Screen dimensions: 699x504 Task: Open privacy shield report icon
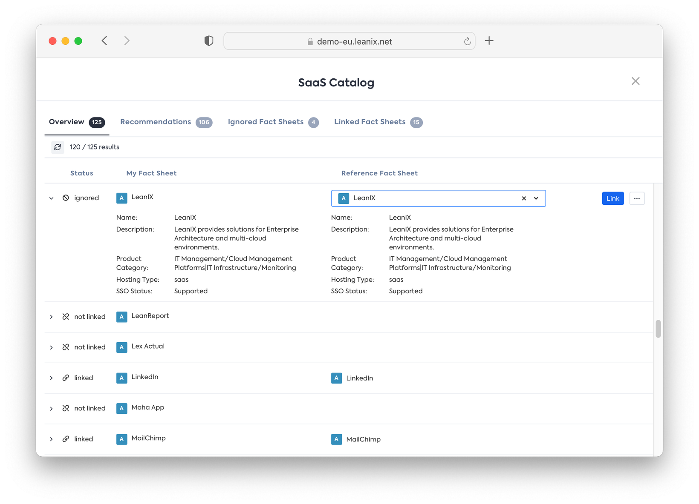(x=209, y=41)
